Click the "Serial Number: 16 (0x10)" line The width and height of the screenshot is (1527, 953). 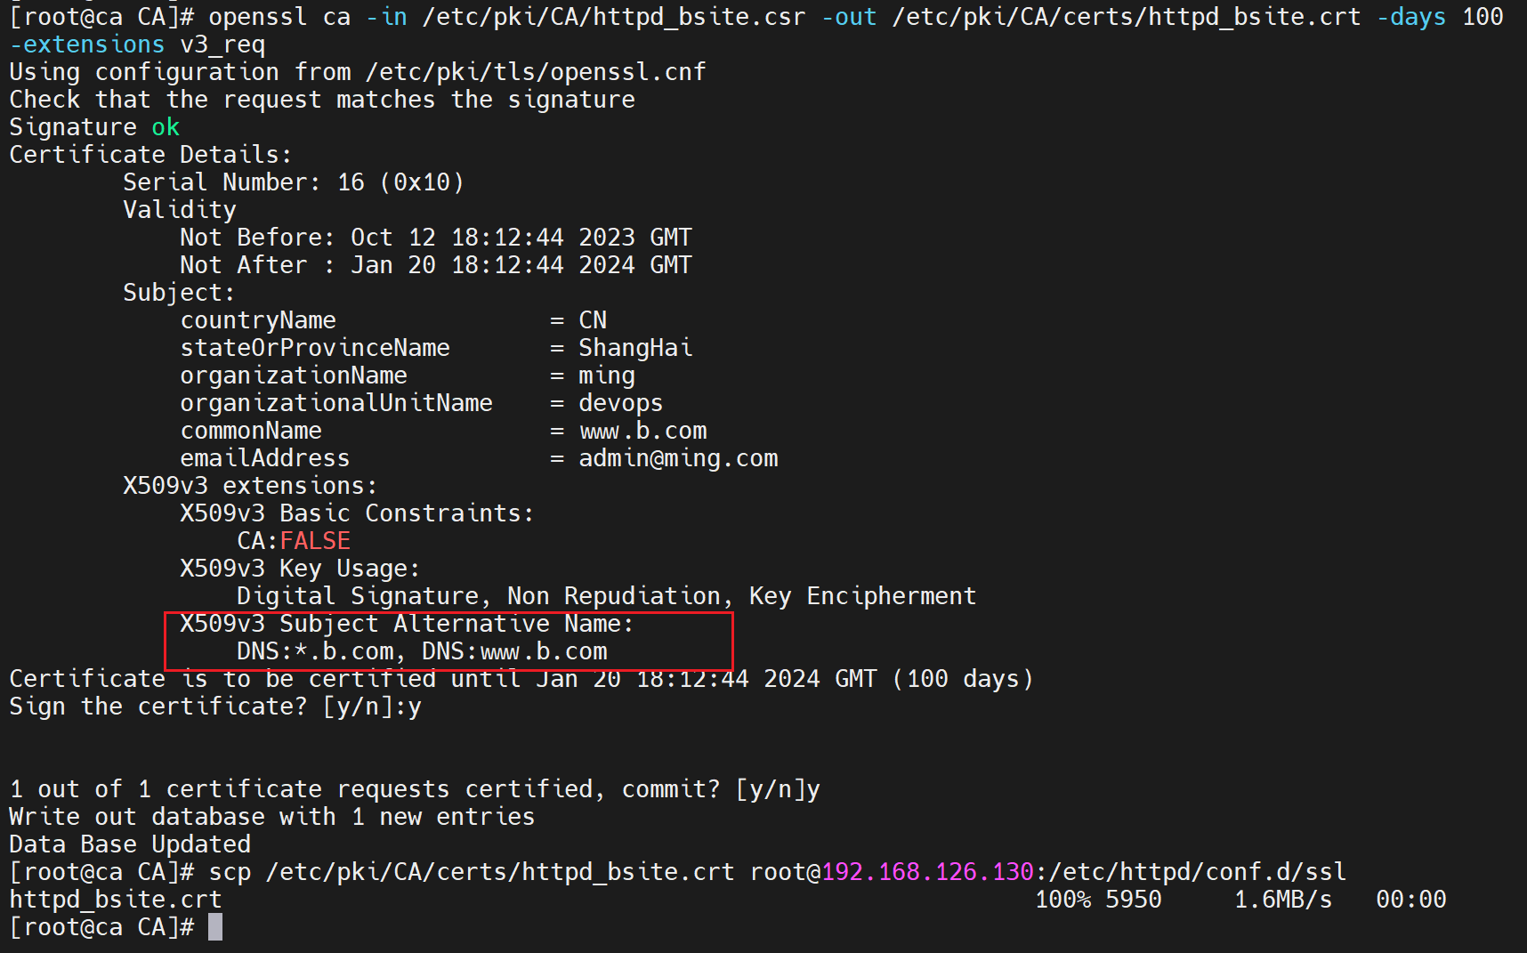(x=294, y=182)
